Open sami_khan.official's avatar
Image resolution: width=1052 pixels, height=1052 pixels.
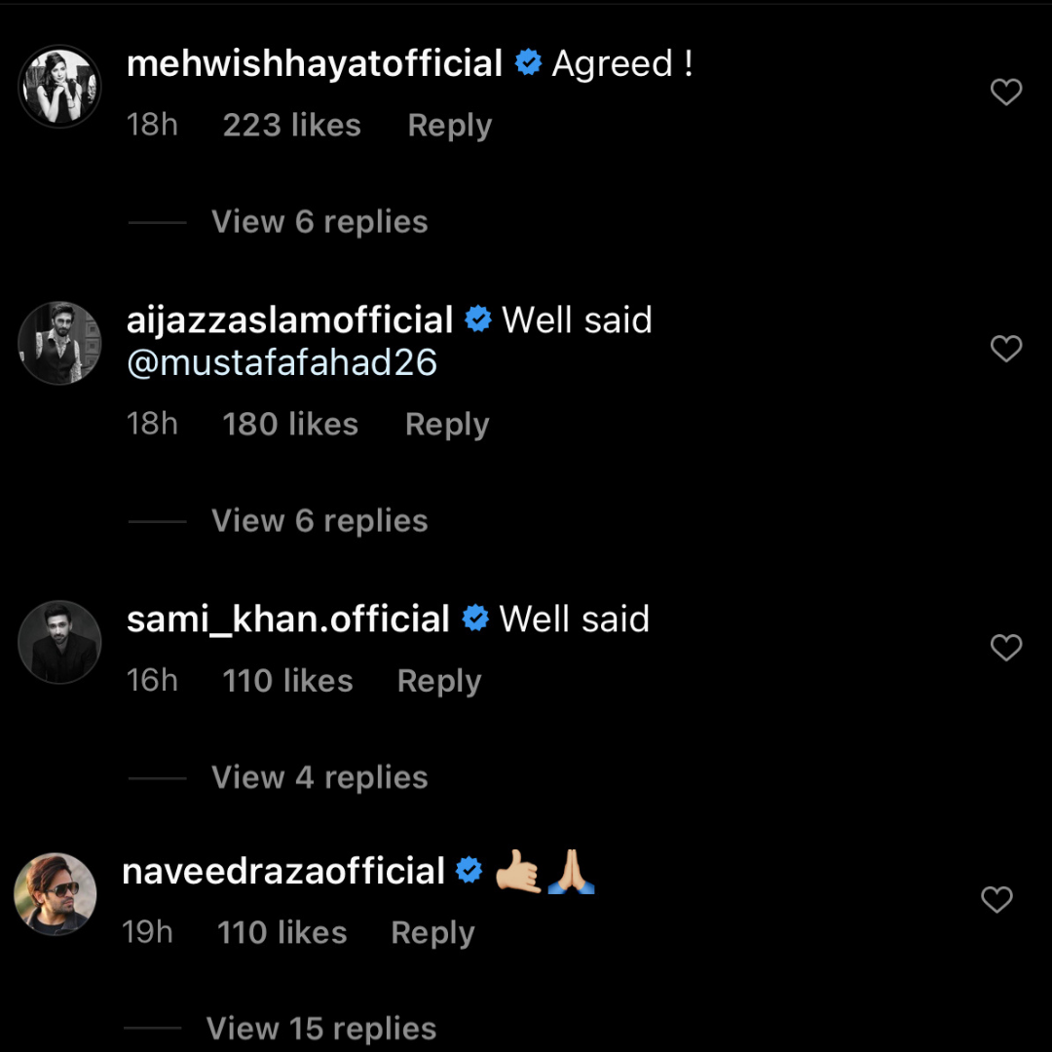tap(60, 641)
